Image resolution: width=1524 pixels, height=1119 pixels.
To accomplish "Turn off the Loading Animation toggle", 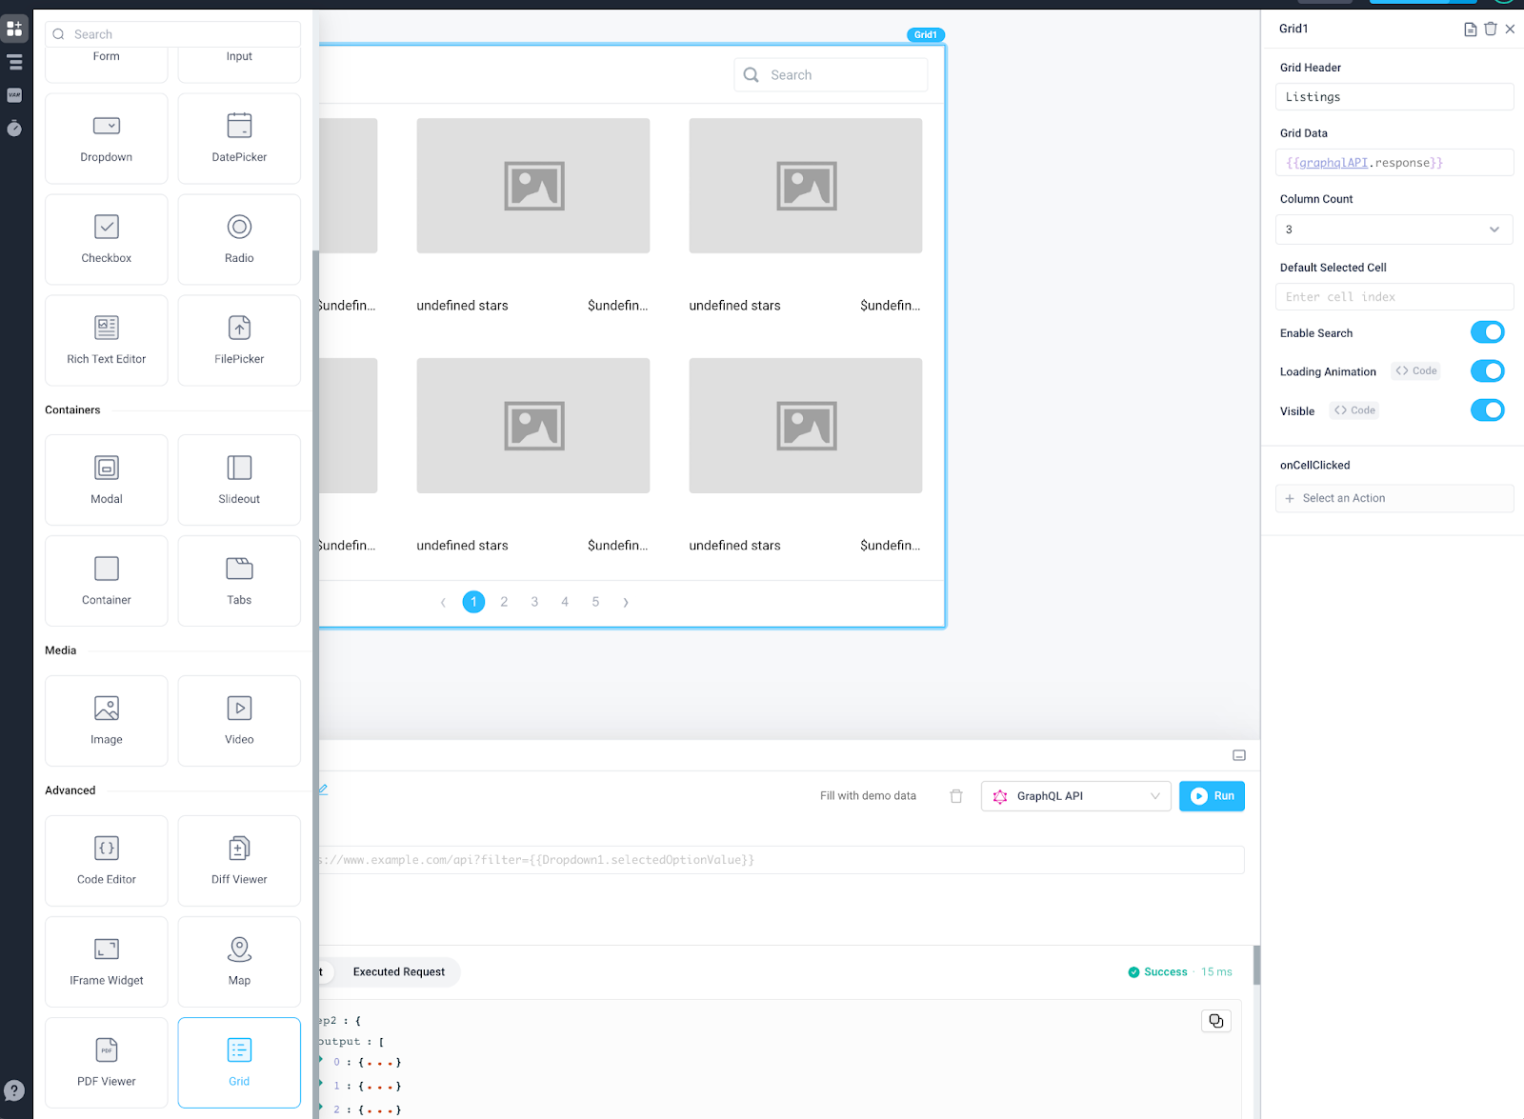I will (1487, 370).
